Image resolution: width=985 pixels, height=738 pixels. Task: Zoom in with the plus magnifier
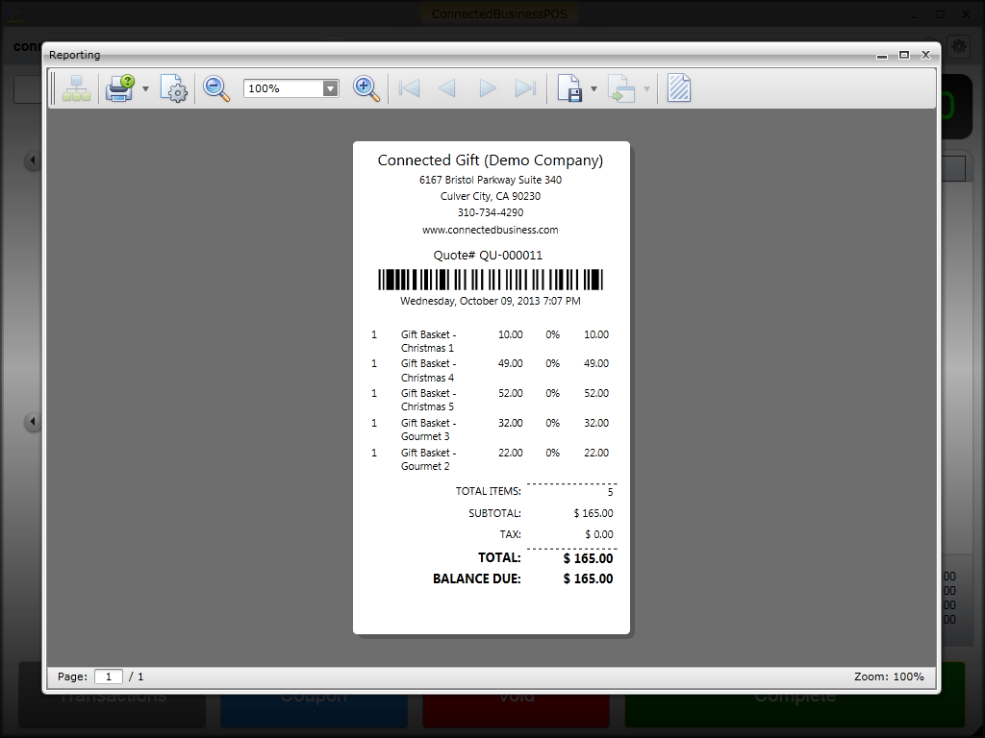(366, 89)
